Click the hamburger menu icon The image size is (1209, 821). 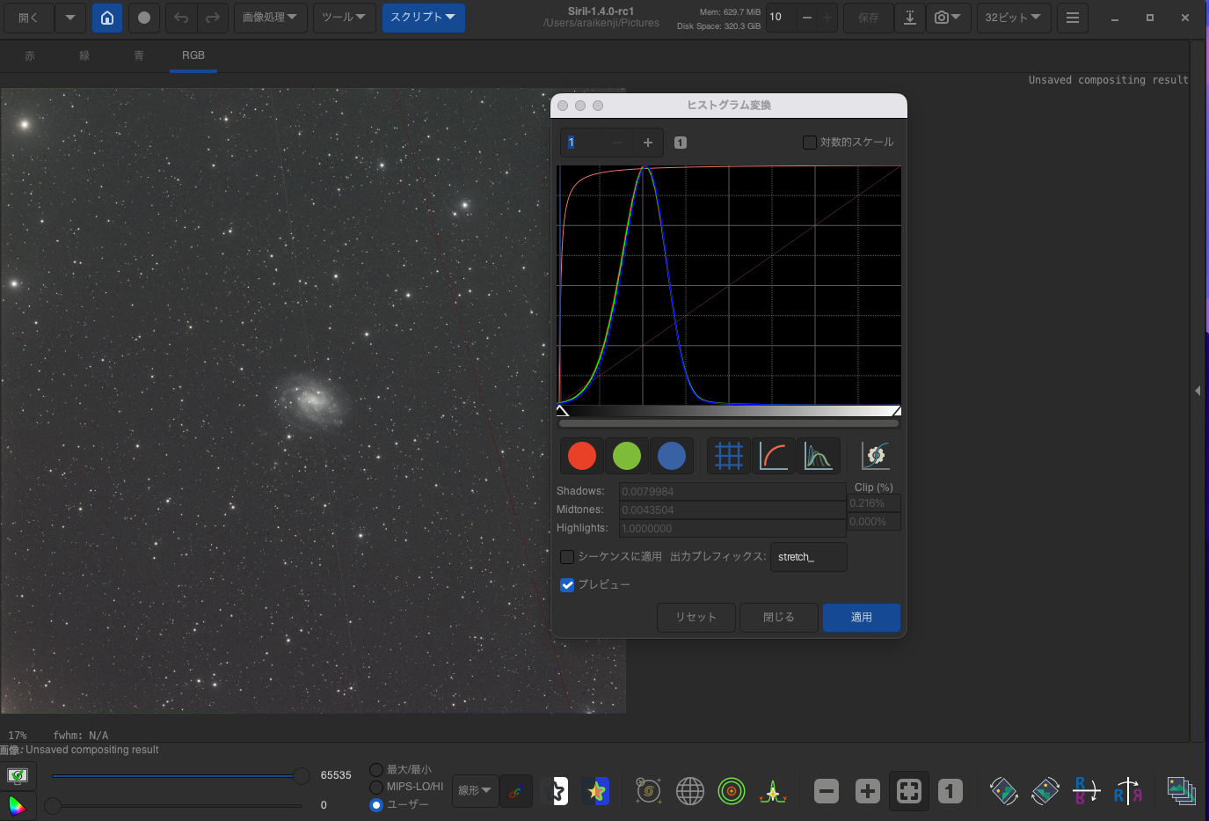click(x=1072, y=18)
